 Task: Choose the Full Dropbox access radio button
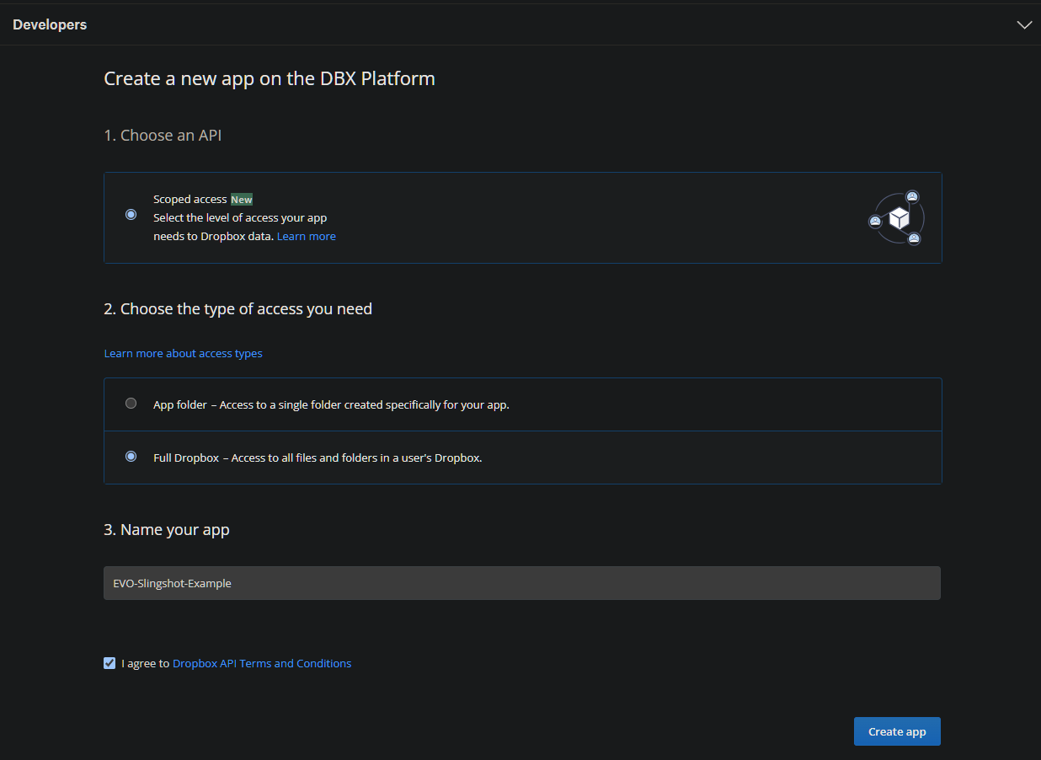(x=131, y=457)
